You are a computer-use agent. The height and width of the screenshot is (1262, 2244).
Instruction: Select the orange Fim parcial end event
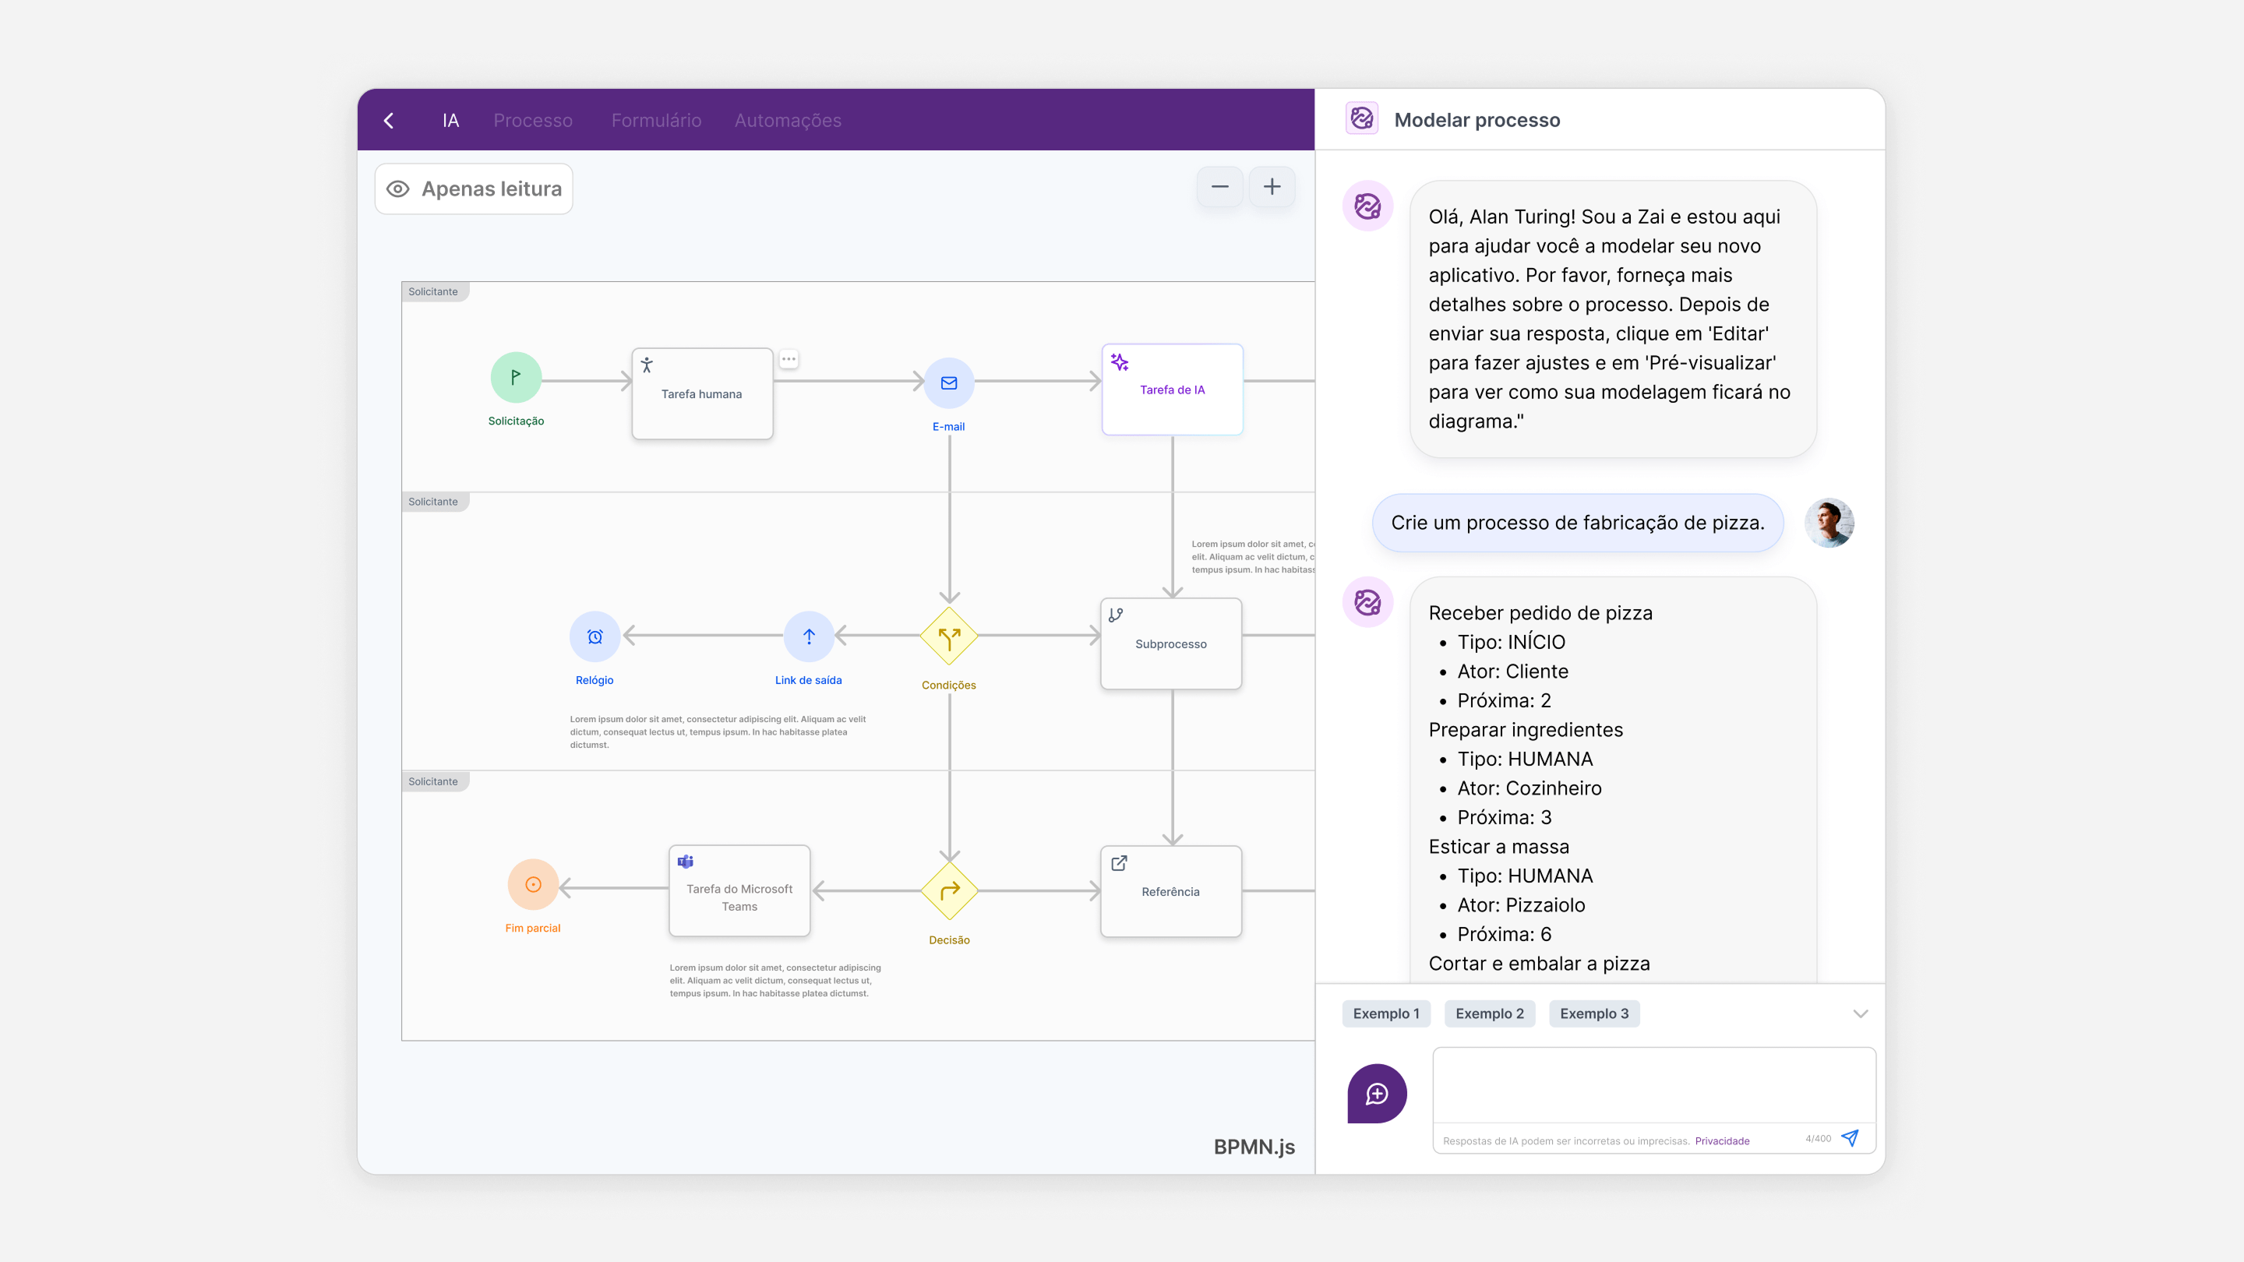click(x=533, y=885)
